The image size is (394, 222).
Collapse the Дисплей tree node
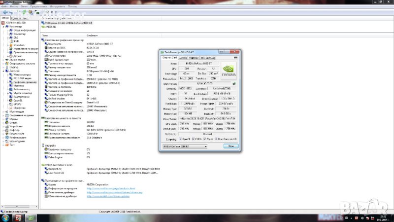[x=4, y=71]
